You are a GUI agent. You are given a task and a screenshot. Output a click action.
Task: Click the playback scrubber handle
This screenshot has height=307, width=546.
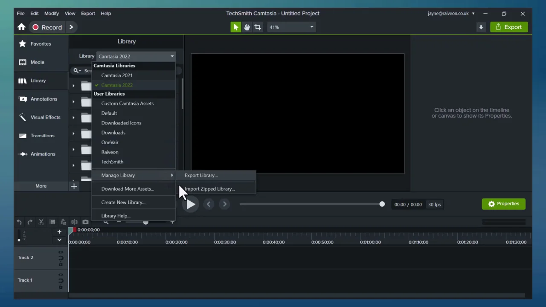coord(382,204)
